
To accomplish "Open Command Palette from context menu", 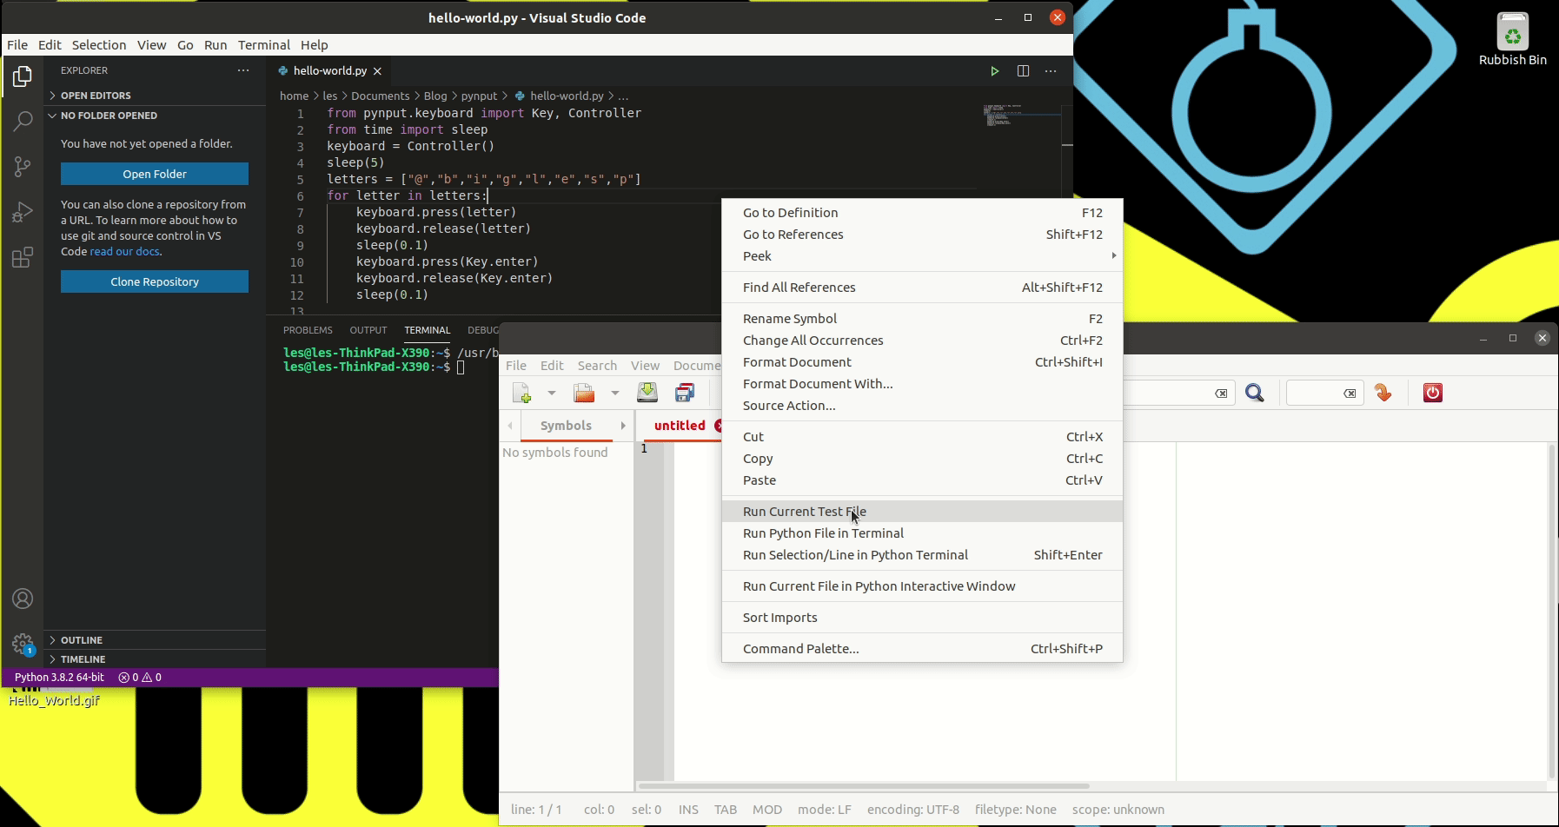I will 922,649.
